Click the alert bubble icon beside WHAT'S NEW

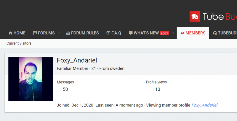point(131,33)
